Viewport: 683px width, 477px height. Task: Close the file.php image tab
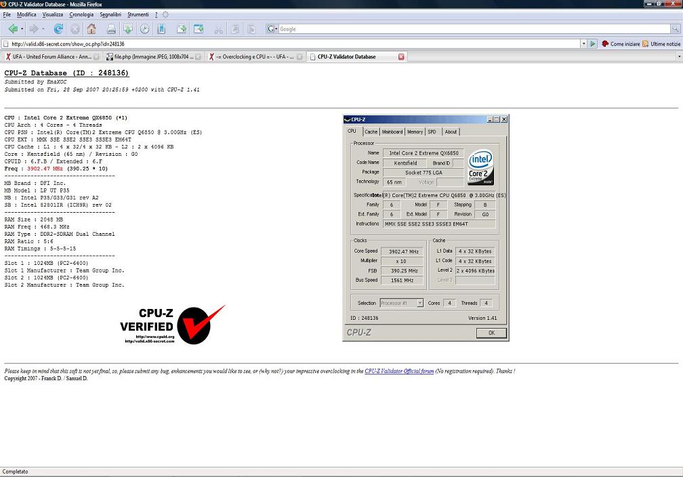coord(198,57)
